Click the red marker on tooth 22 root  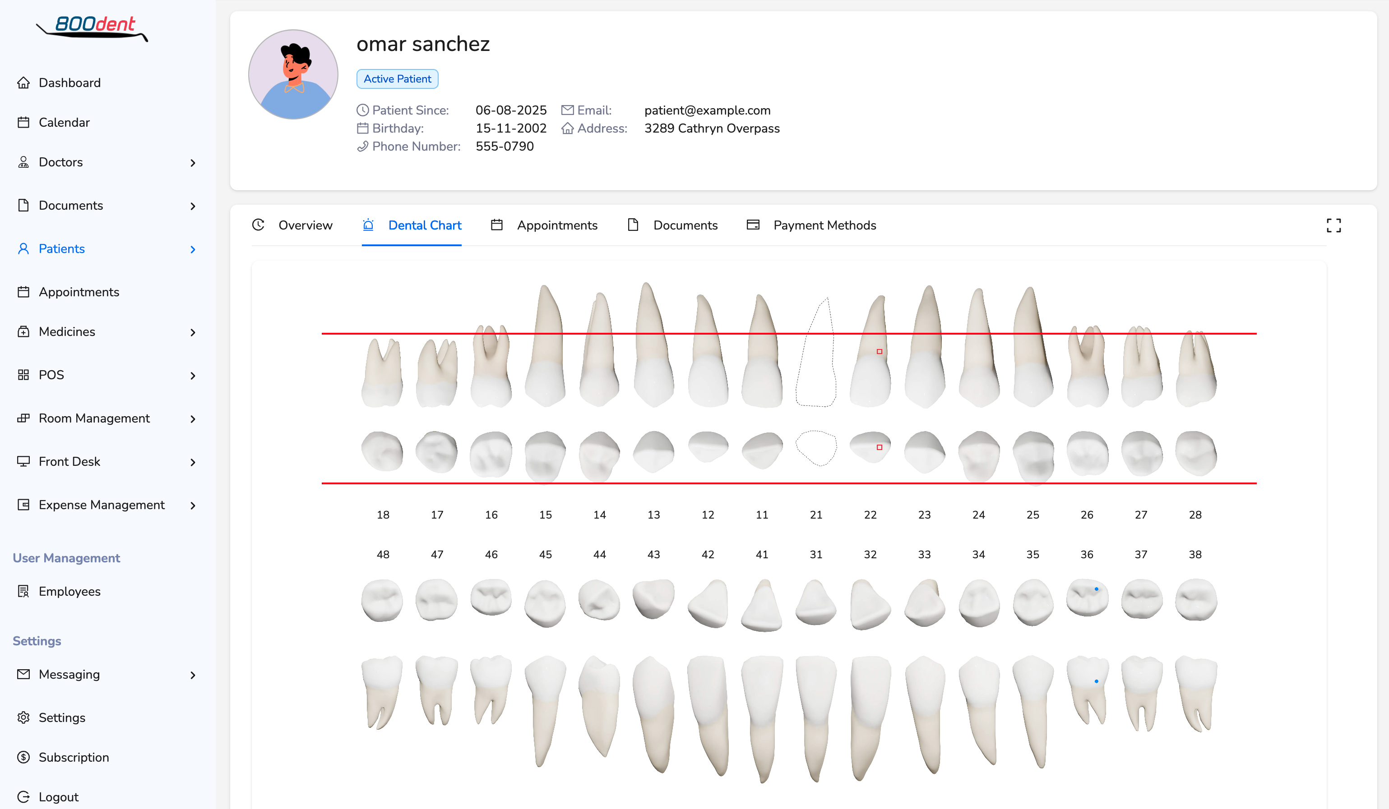[x=879, y=351]
